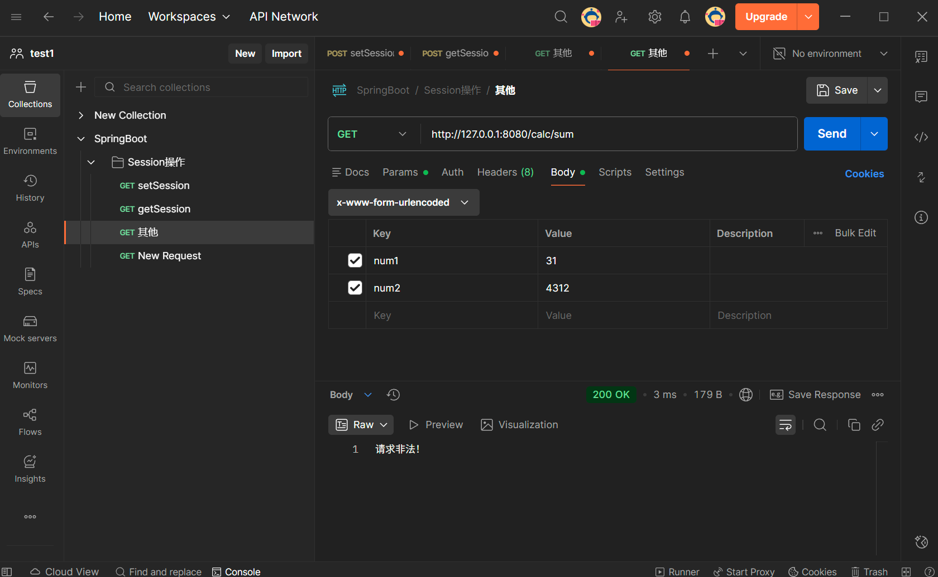The height and width of the screenshot is (577, 938).
Task: Open the hamburger menu icon
Action: pos(16,17)
